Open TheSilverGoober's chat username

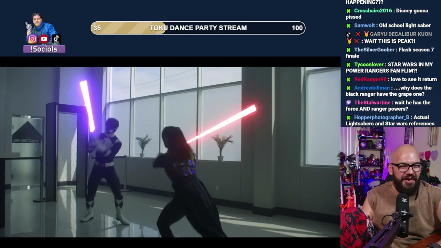(x=374, y=50)
